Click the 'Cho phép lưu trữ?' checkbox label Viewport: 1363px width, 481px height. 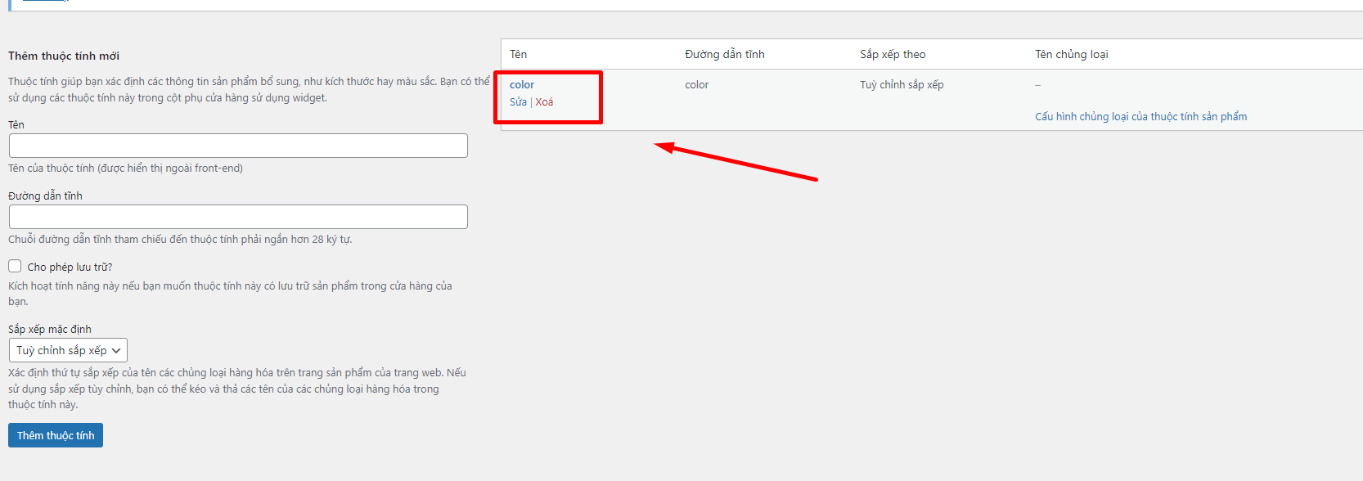(x=70, y=267)
